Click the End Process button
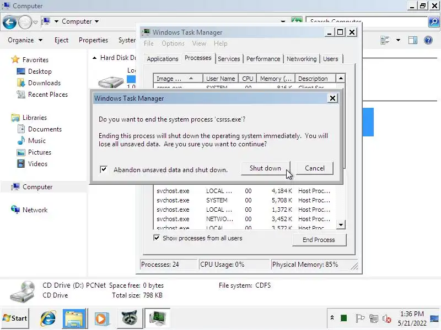 click(319, 240)
